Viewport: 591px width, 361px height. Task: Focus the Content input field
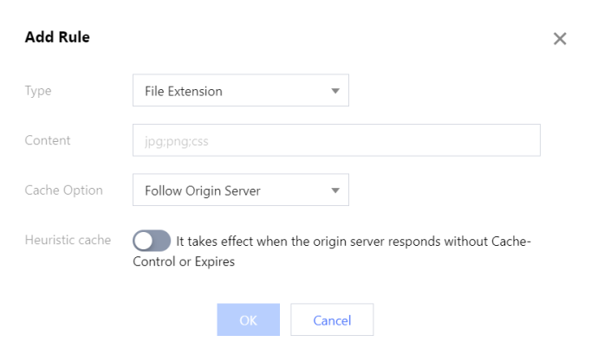click(336, 140)
